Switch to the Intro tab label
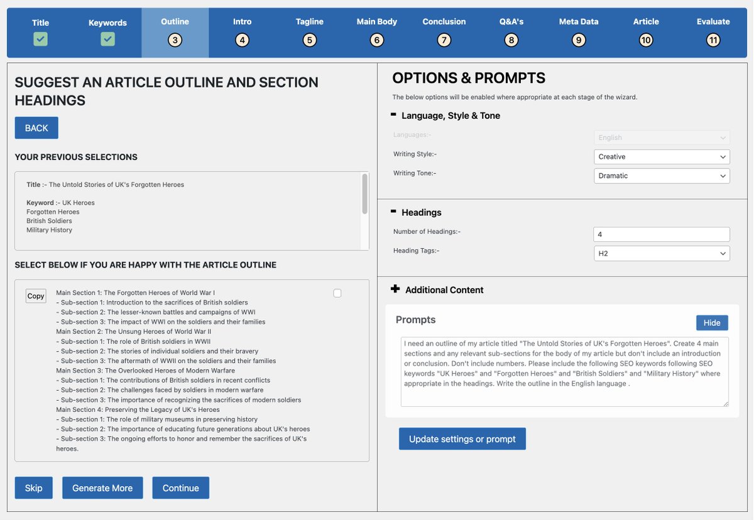Image resolution: width=754 pixels, height=520 pixels. point(242,21)
